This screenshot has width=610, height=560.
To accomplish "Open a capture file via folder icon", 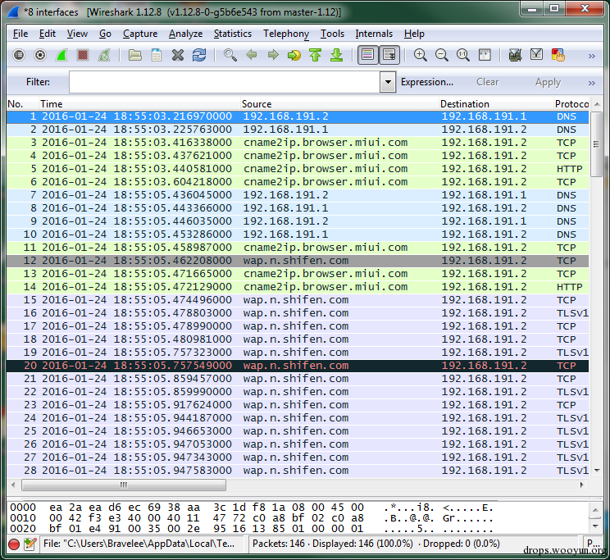I will point(135,55).
